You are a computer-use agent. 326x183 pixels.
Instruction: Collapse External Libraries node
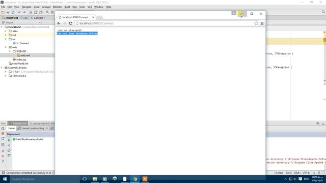click(2, 68)
